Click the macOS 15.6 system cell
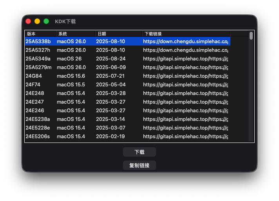279x201 pixels. tap(71, 76)
